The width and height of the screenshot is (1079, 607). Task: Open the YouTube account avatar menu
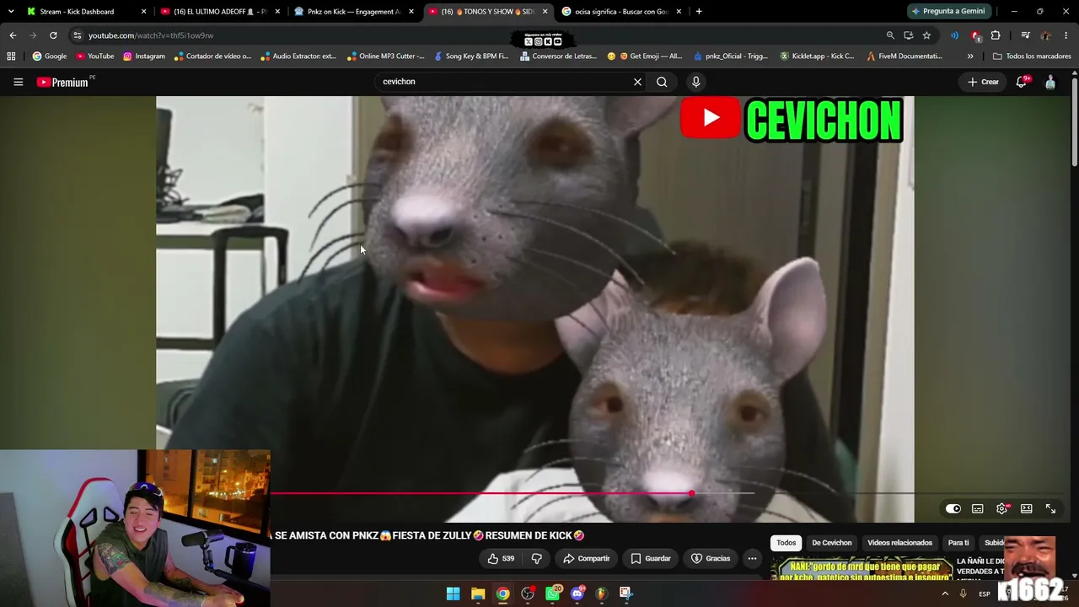pos(1050,82)
